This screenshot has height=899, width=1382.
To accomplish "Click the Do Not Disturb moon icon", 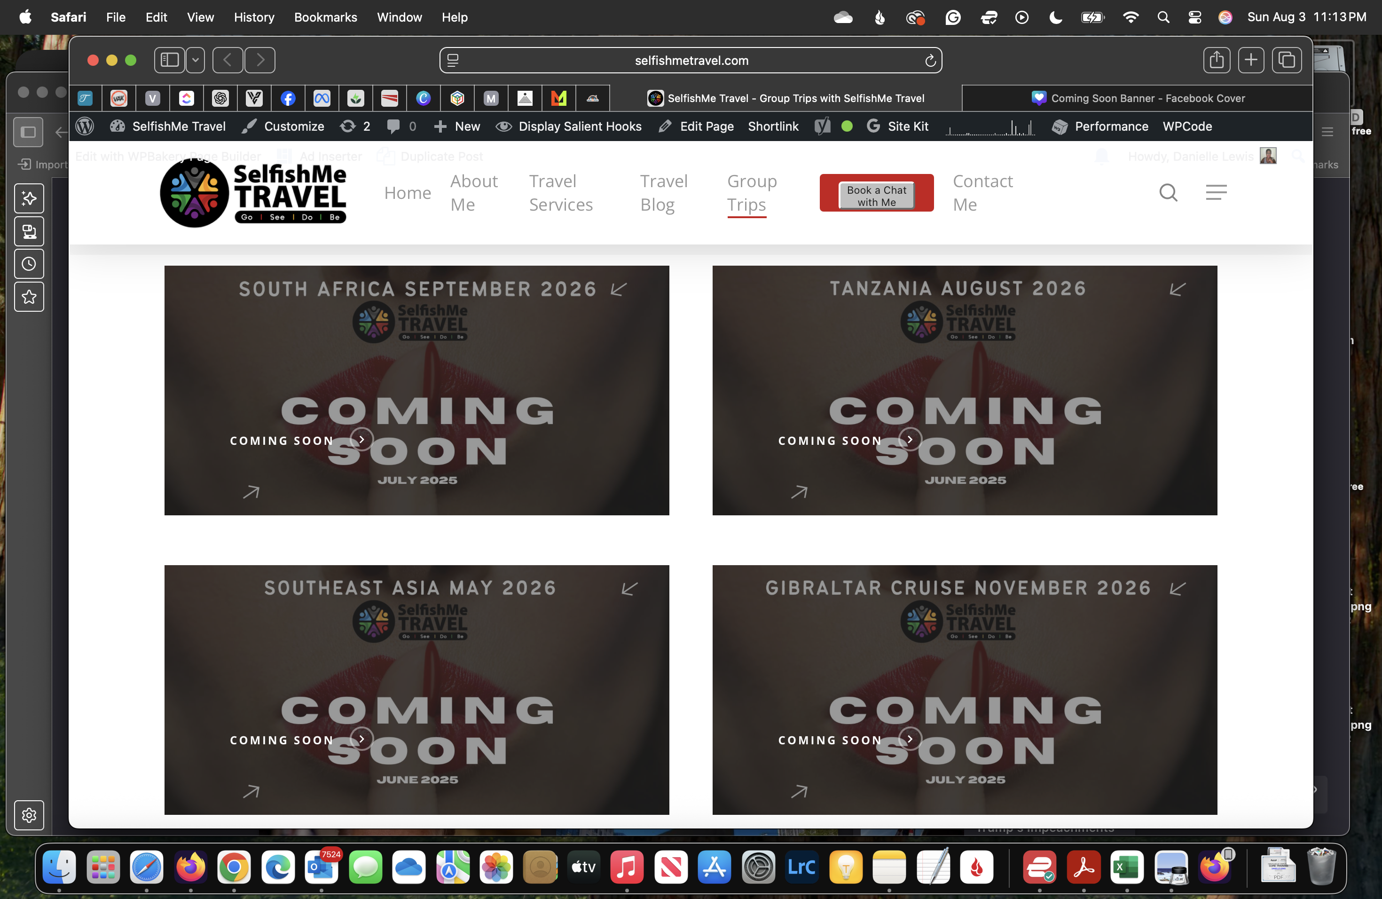I will tap(1056, 17).
